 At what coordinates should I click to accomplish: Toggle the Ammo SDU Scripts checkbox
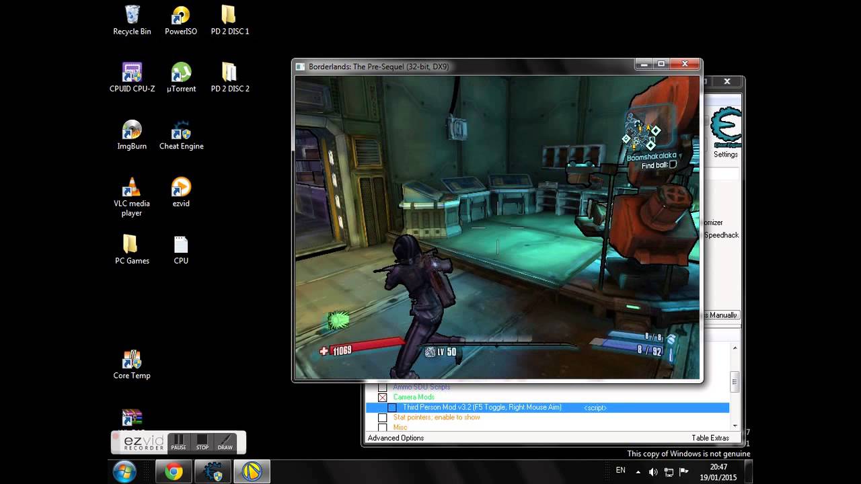click(x=382, y=387)
